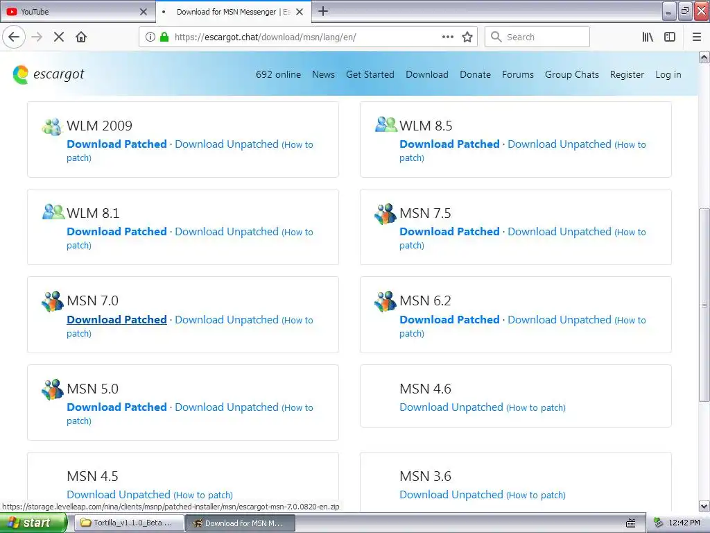Click the scroll up arrow
Viewport: 710px width, 533px height.
point(704,57)
